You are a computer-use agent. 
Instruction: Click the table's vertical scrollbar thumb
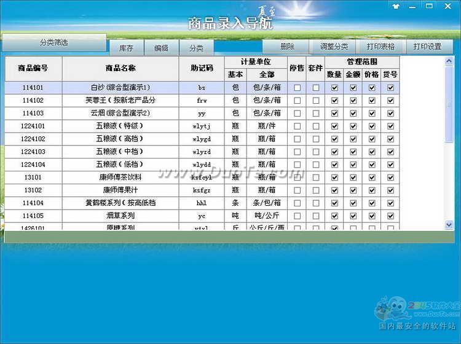(x=449, y=104)
